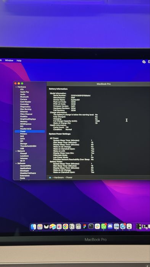
Task: Select Wi-Fi under Network
Action: (23, 161)
